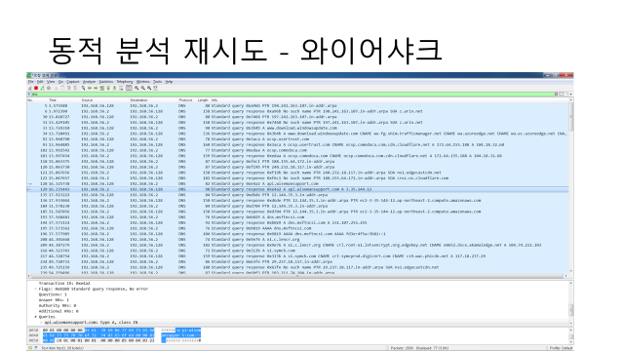Open the Help menu
This screenshot has width=624, height=351.
tap(169, 82)
